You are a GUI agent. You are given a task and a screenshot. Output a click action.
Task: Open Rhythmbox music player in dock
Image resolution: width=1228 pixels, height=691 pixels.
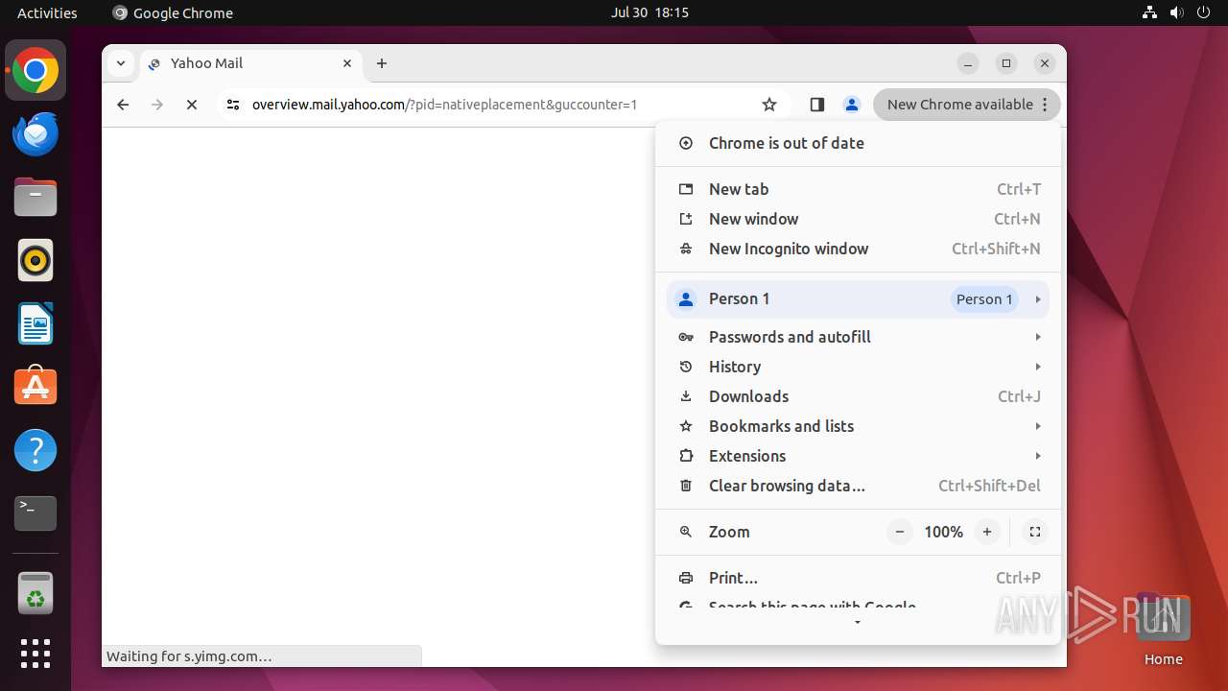[35, 260]
